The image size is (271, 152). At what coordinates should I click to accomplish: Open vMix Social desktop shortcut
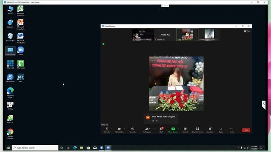(21, 65)
